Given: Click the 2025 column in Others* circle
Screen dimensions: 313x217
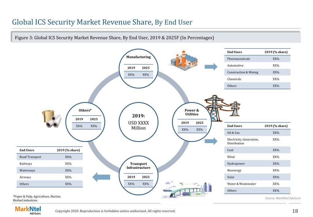Looking at the screenshot, I should click(94, 123).
